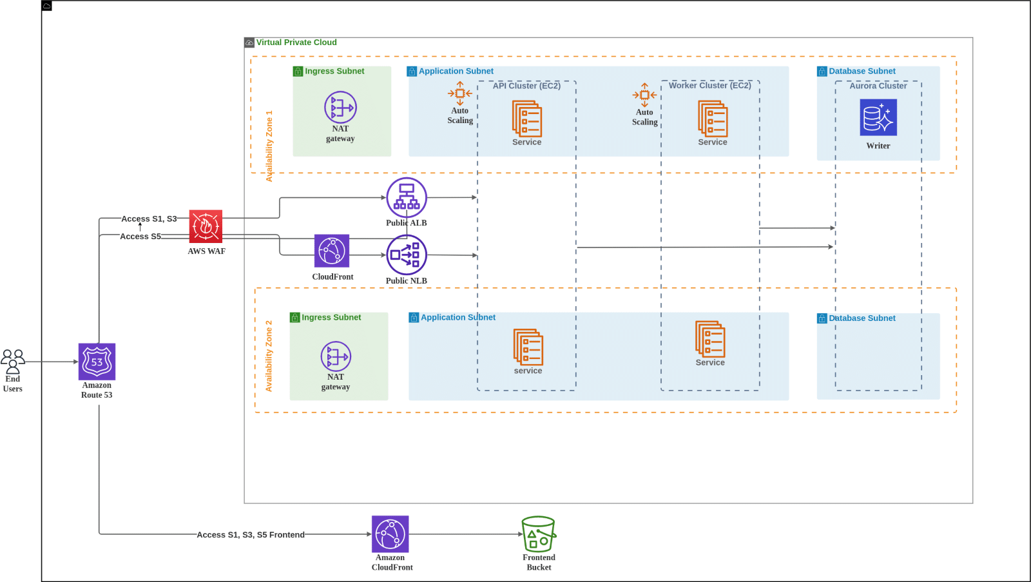
Task: Click the 'API Cluster (EC2)' label
Action: 526,86
